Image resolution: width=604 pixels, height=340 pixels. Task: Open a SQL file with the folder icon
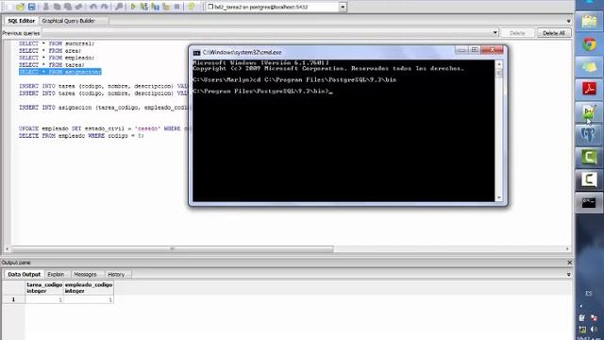(20, 7)
